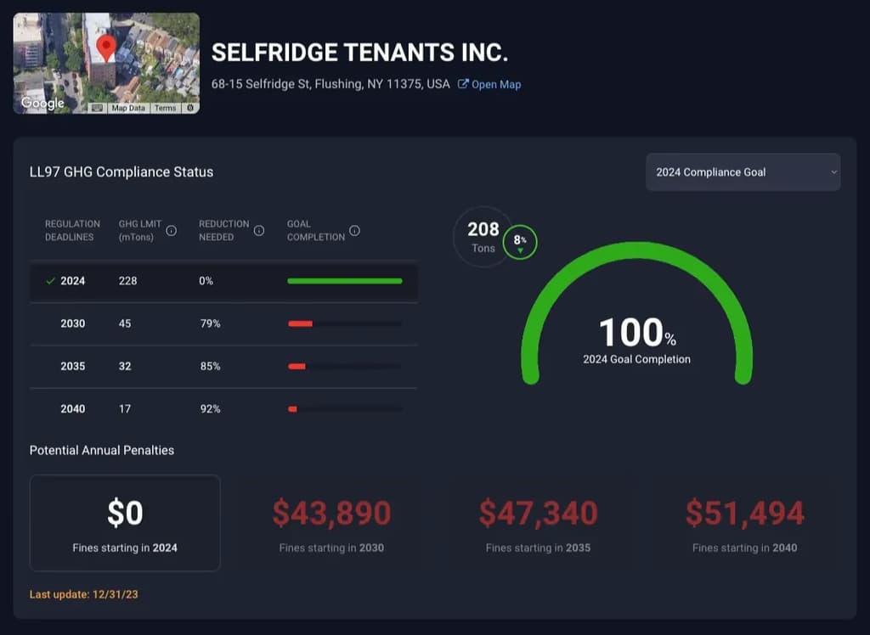Screen dimensions: 870x635
Task: Click the GHG Limit info icon
Action: (171, 231)
